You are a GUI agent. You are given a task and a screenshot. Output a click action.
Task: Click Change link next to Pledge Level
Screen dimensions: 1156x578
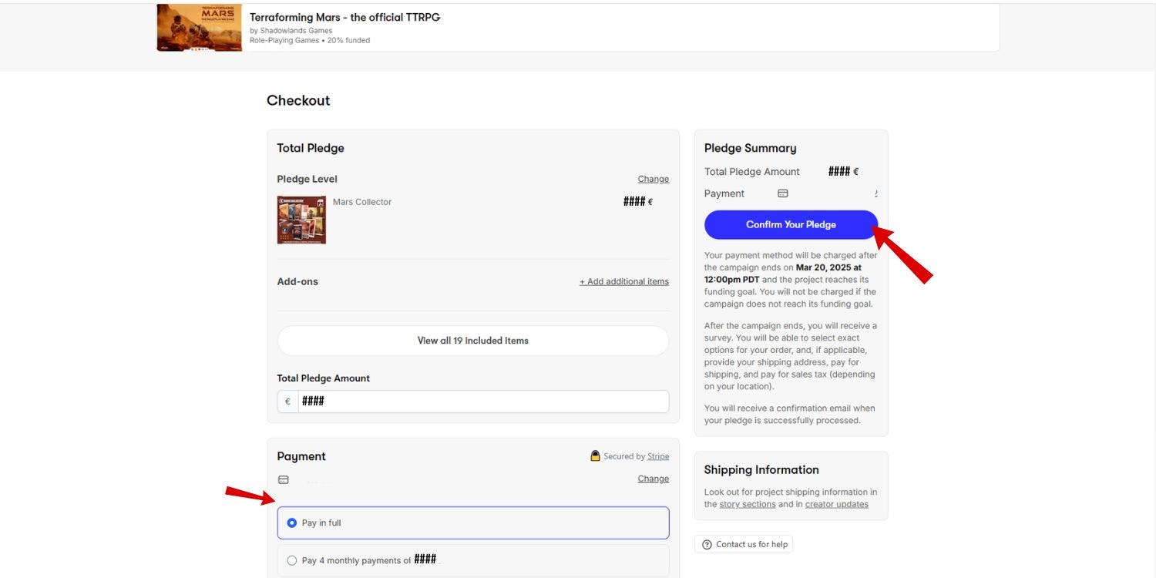(x=653, y=179)
